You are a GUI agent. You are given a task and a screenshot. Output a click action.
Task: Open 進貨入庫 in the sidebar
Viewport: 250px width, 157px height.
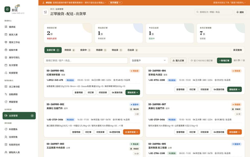click(x=19, y=35)
